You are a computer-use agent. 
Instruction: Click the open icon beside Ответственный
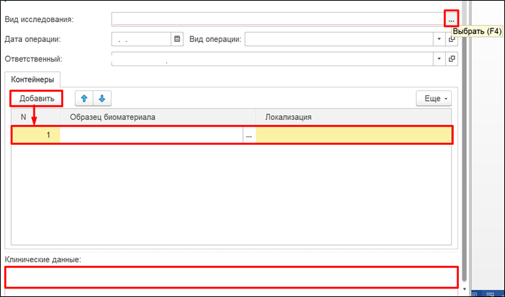452,59
